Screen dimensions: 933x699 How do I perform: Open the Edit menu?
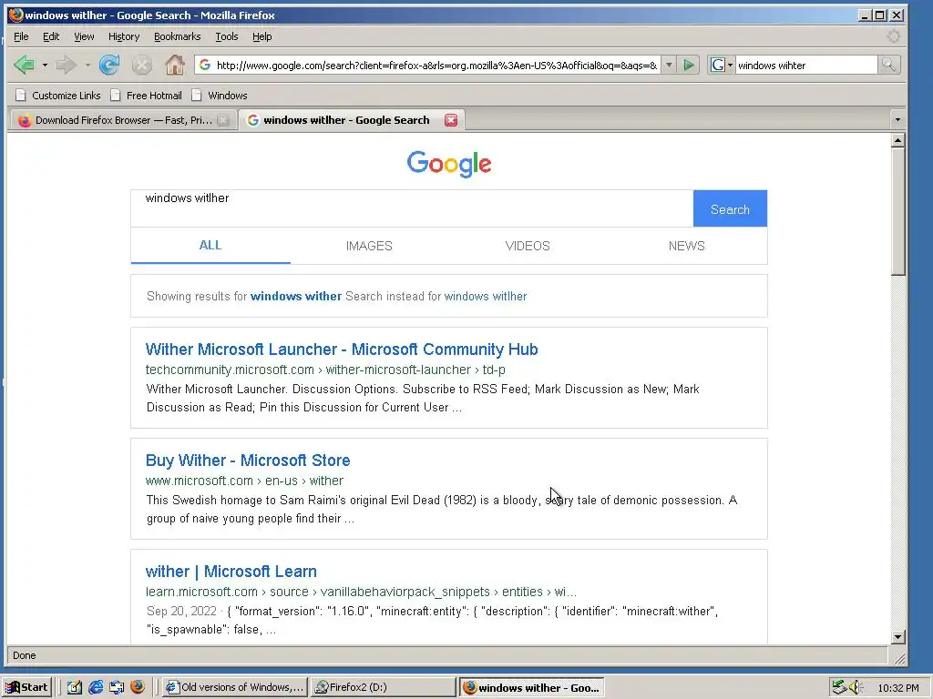pos(51,36)
